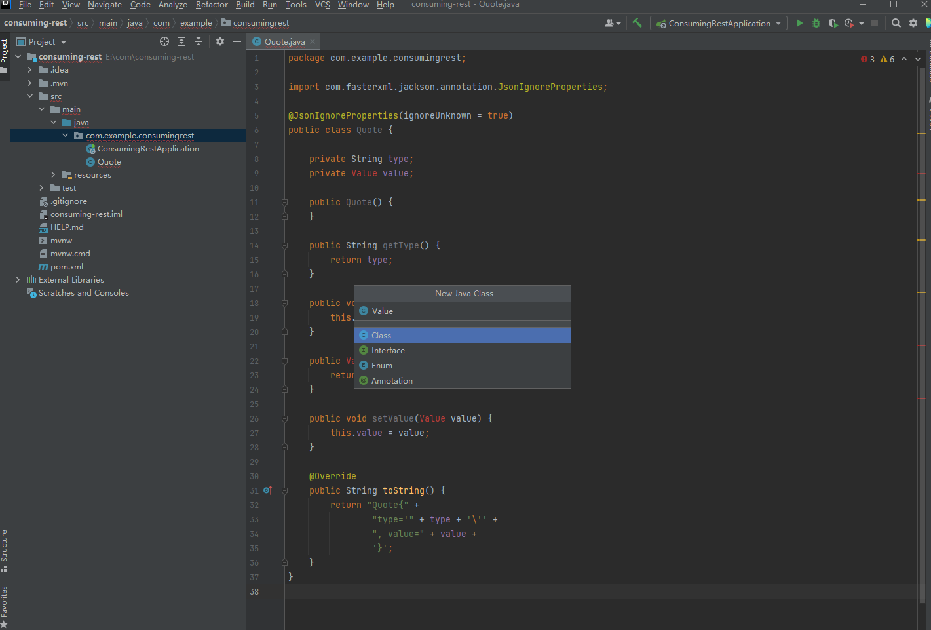Start debugging with the bug icon

pyautogui.click(x=816, y=23)
